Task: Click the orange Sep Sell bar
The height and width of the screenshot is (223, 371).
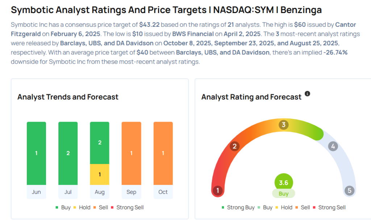Action: [131, 153]
